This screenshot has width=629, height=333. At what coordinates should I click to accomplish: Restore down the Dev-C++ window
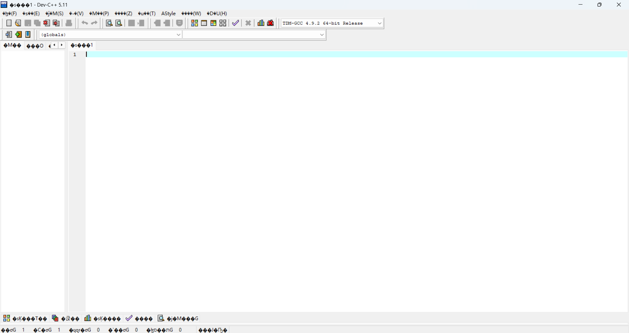tap(600, 5)
